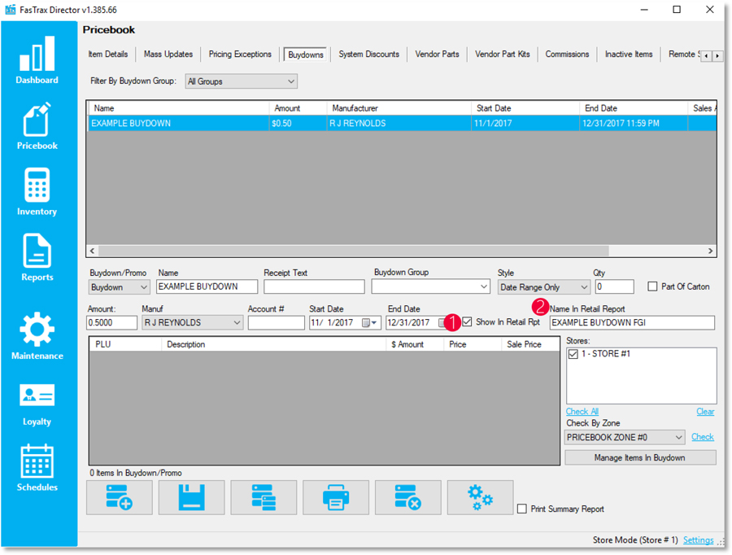The width and height of the screenshot is (732, 555).
Task: Open the Buydown/Promo type dropdown
Action: pyautogui.click(x=119, y=286)
